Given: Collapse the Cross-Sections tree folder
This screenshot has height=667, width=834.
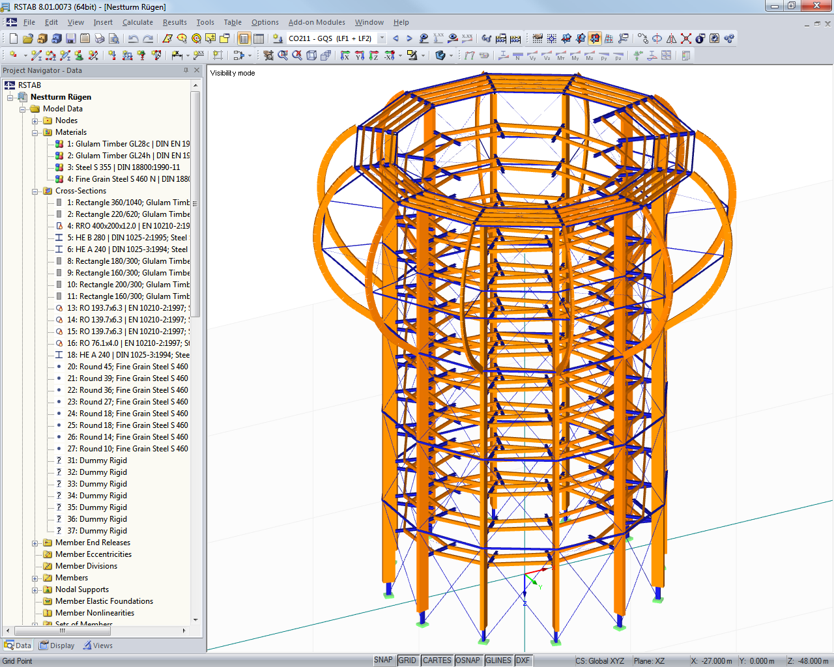Looking at the screenshot, I should point(35,191).
